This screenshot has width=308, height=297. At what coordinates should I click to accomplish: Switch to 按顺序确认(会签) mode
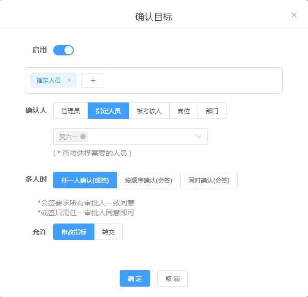point(149,180)
